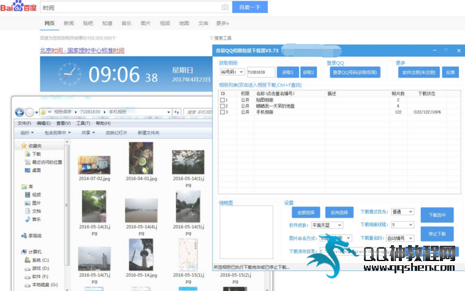465x291 pixels.
Task: Tick checkbox for album 贴图相册
Action: (222, 100)
